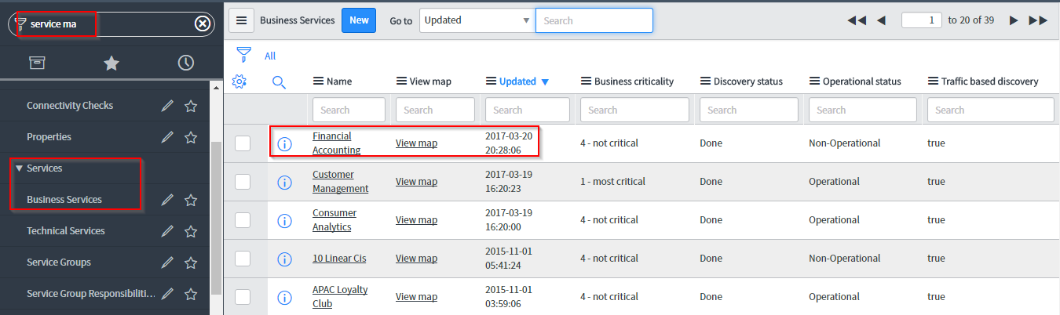Open View map column options menu
The height and width of the screenshot is (315, 1060).
click(x=401, y=81)
